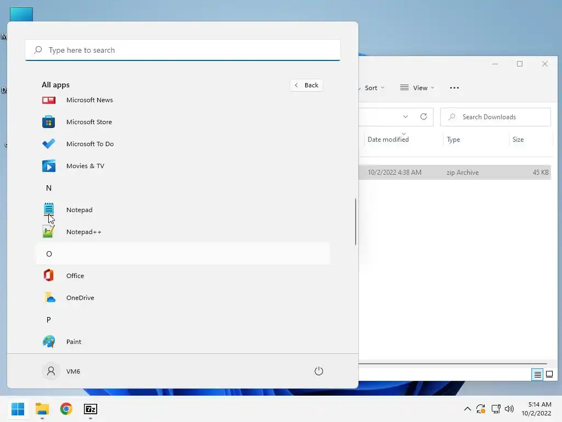This screenshot has height=422, width=562.
Task: Select the zip Archive file row
Action: tap(455, 172)
